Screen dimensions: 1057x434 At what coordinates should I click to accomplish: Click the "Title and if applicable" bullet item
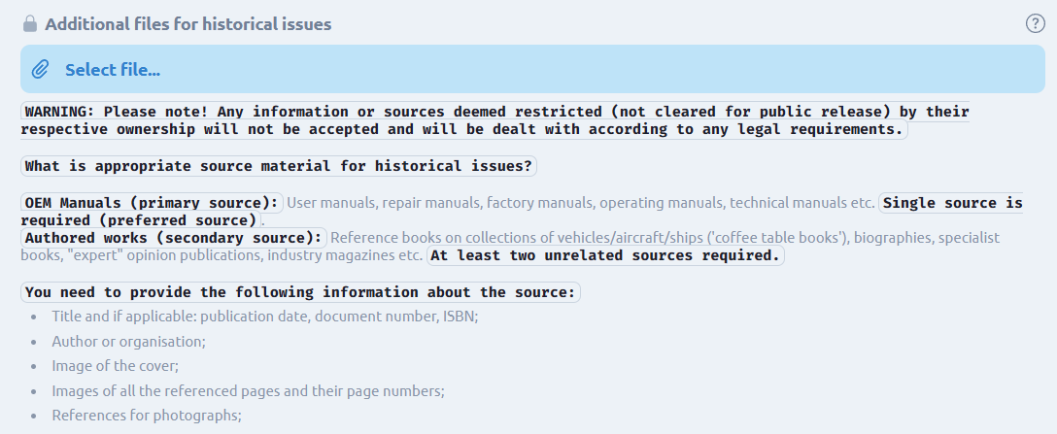[264, 317]
